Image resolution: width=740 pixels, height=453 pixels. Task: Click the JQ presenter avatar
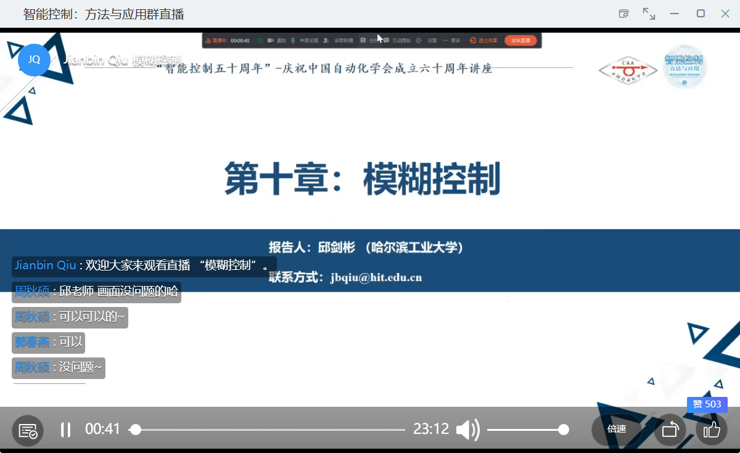[34, 60]
